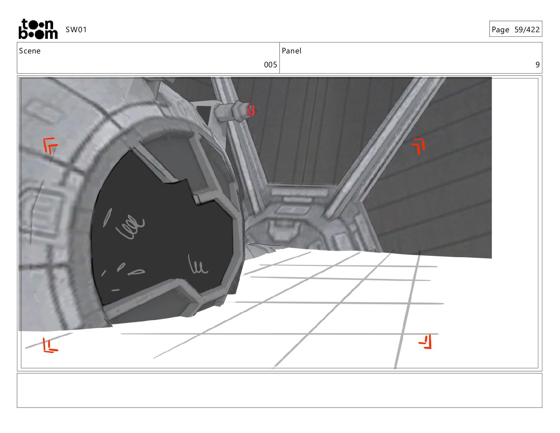This screenshot has height=433, width=560.
Task: Click the Toon Boom logo
Action: tap(38, 29)
